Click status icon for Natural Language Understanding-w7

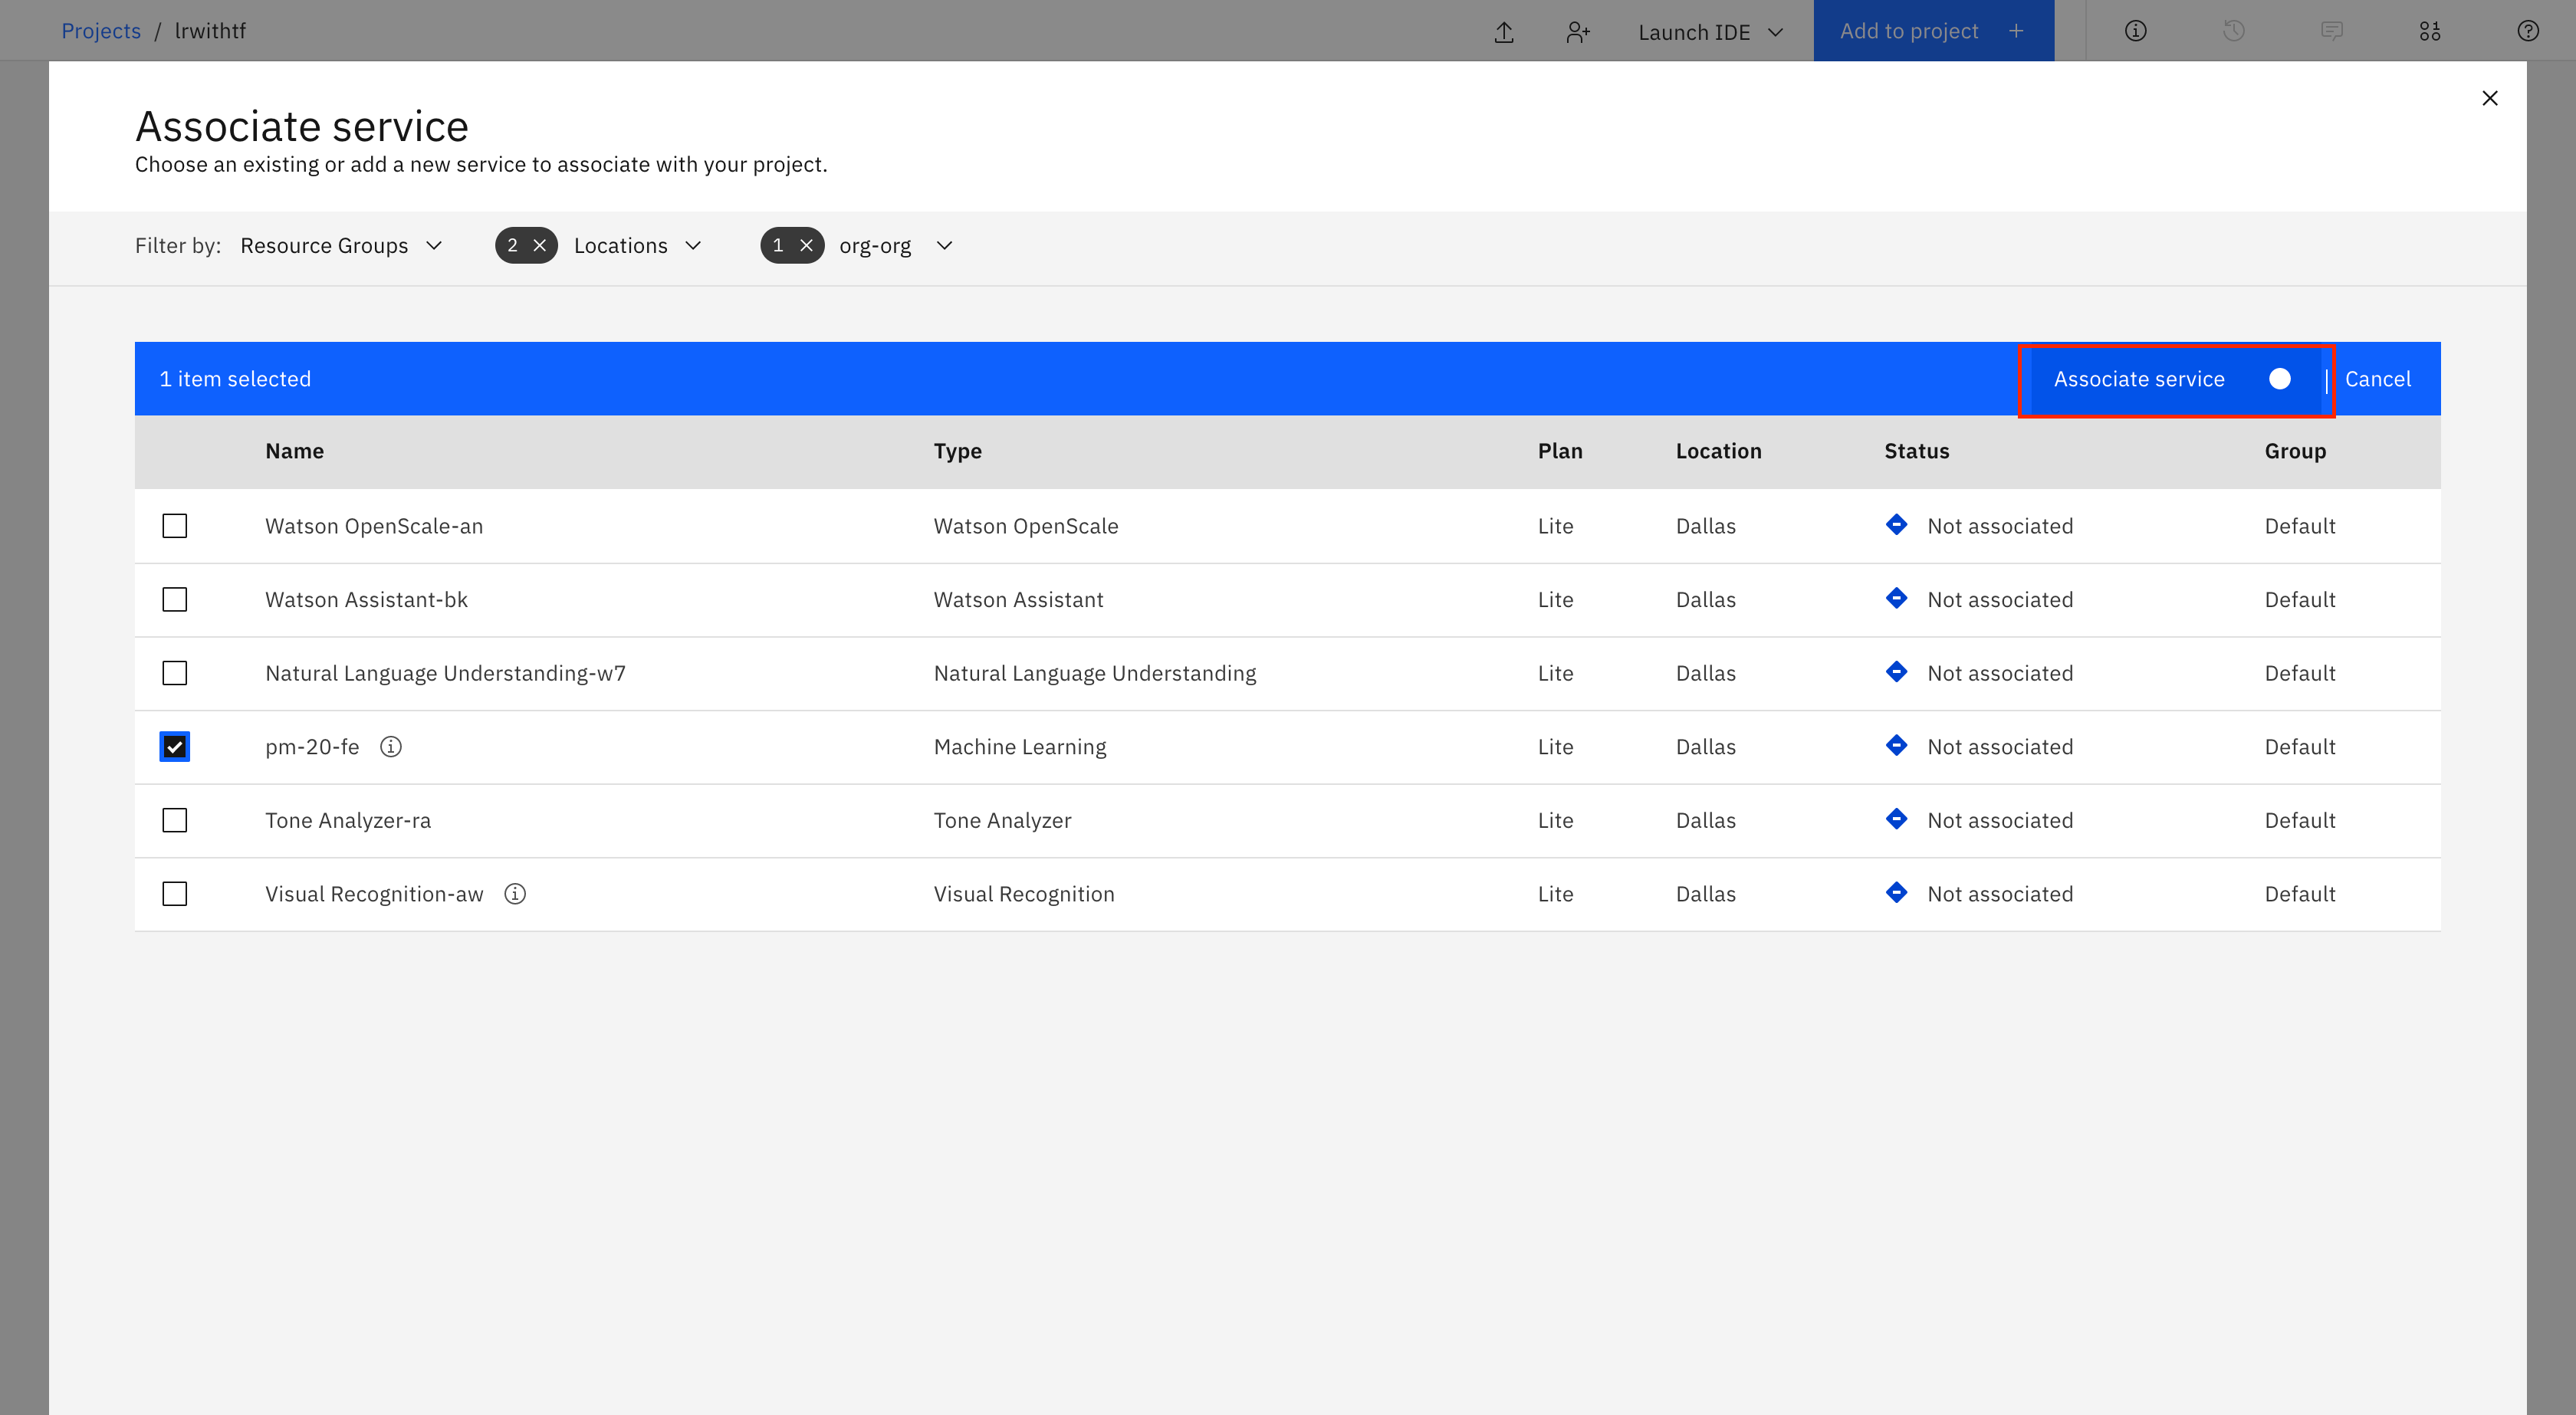(1896, 672)
